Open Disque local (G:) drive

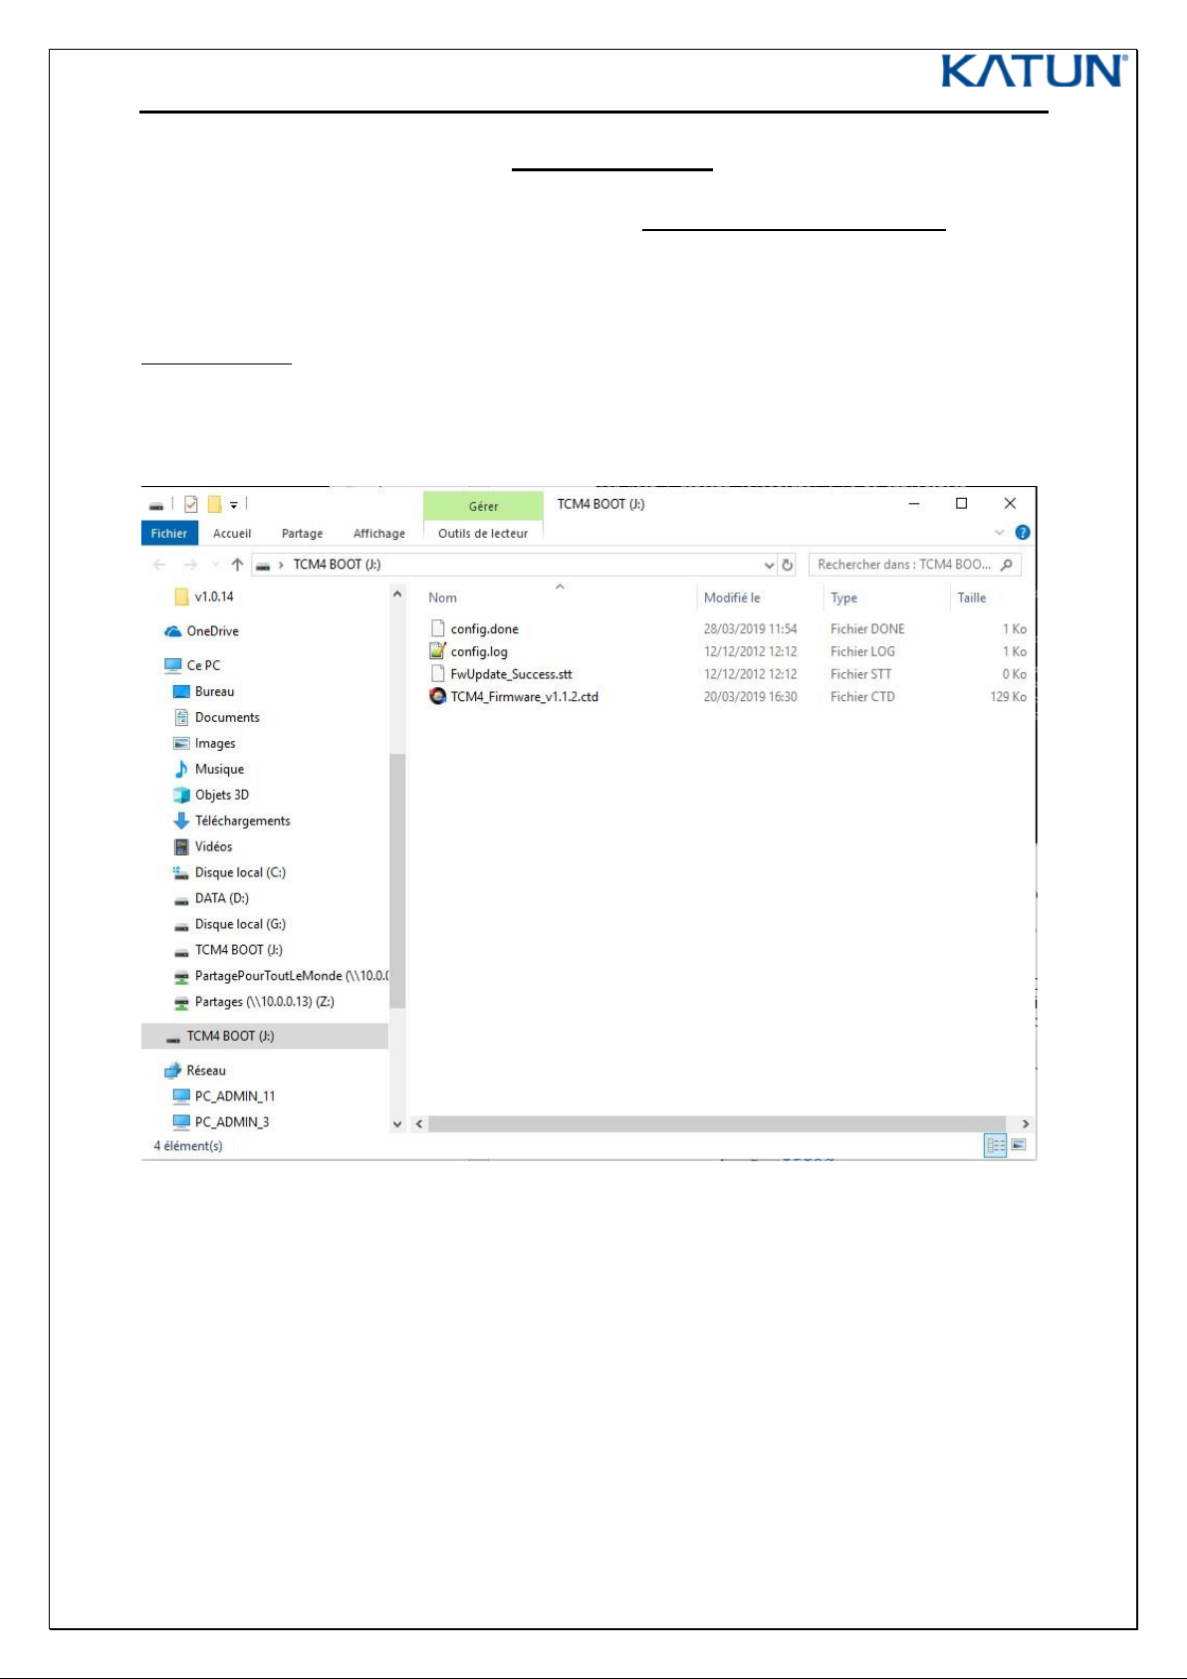[240, 924]
